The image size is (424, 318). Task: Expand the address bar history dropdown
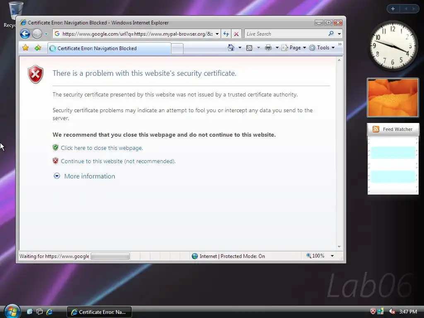tap(217, 34)
